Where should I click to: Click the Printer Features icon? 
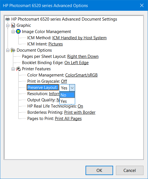tap(18, 69)
